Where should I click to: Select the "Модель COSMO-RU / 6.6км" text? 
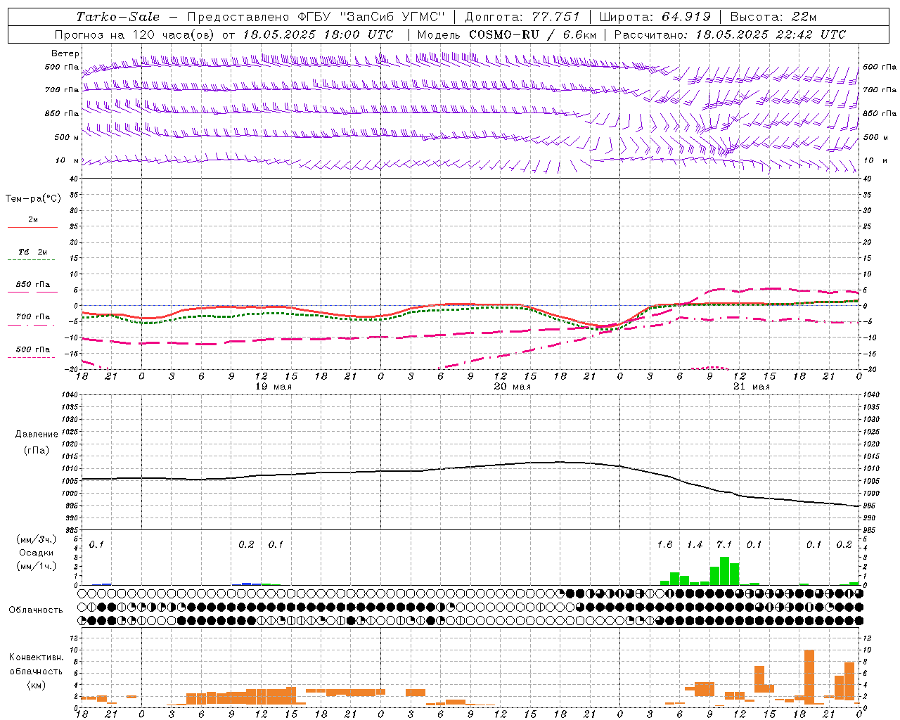pyautogui.click(x=506, y=34)
